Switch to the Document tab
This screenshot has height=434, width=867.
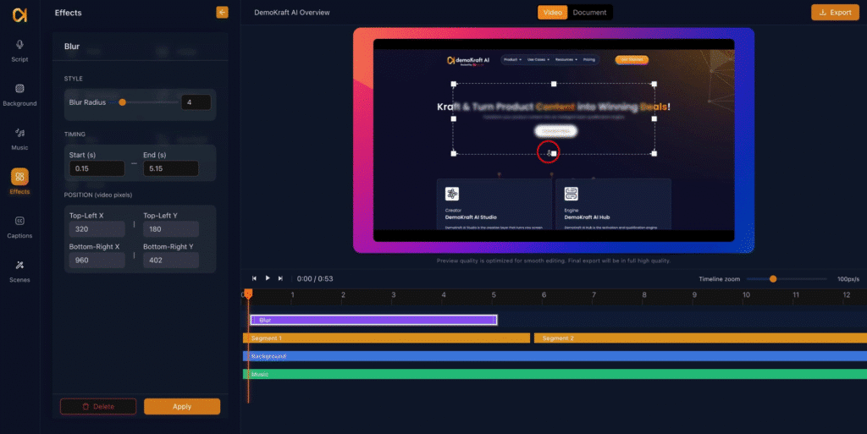(x=589, y=13)
